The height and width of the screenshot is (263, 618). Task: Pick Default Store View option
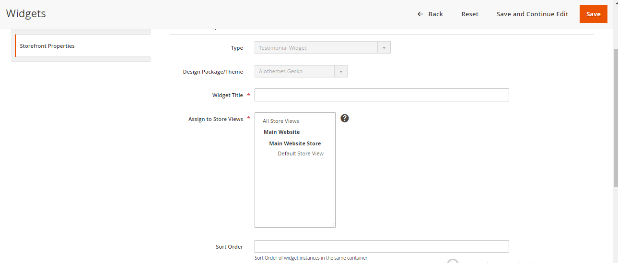pos(301,153)
